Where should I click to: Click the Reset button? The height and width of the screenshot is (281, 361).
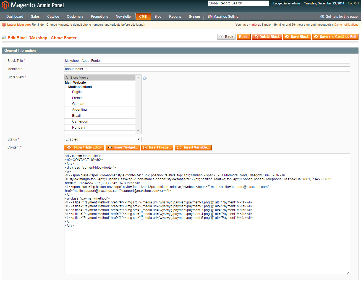coord(244,37)
